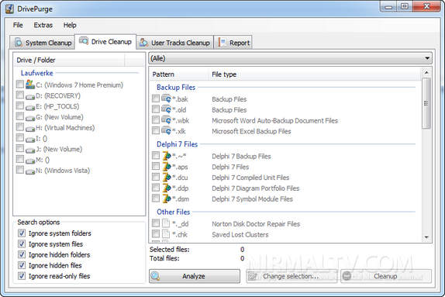Click the drive icon next to I: ()

[30, 140]
